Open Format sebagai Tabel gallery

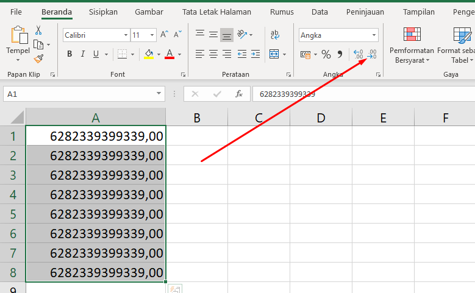[x=456, y=45]
